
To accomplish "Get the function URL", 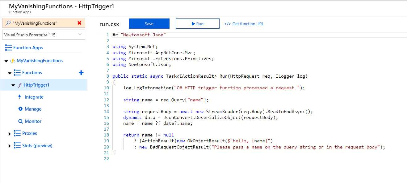I will point(244,24).
